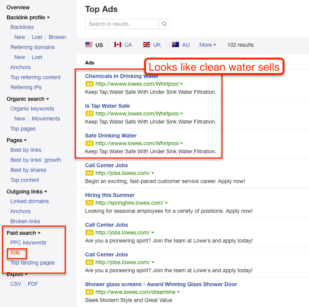Image resolution: width=309 pixels, height=307 pixels.
Task: Expand the arrow next to springhire.lowes.com URL
Action: click(166, 203)
